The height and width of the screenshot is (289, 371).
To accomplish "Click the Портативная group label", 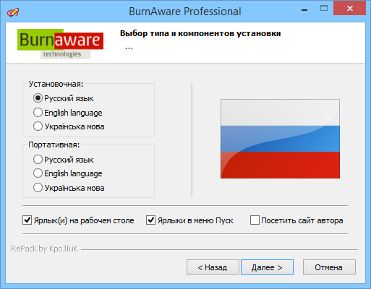I will pyautogui.click(x=54, y=144).
